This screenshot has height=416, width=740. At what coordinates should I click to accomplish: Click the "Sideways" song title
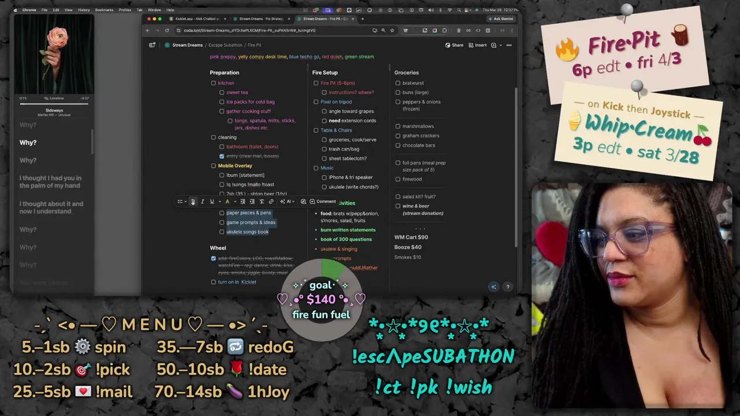pyautogui.click(x=54, y=110)
